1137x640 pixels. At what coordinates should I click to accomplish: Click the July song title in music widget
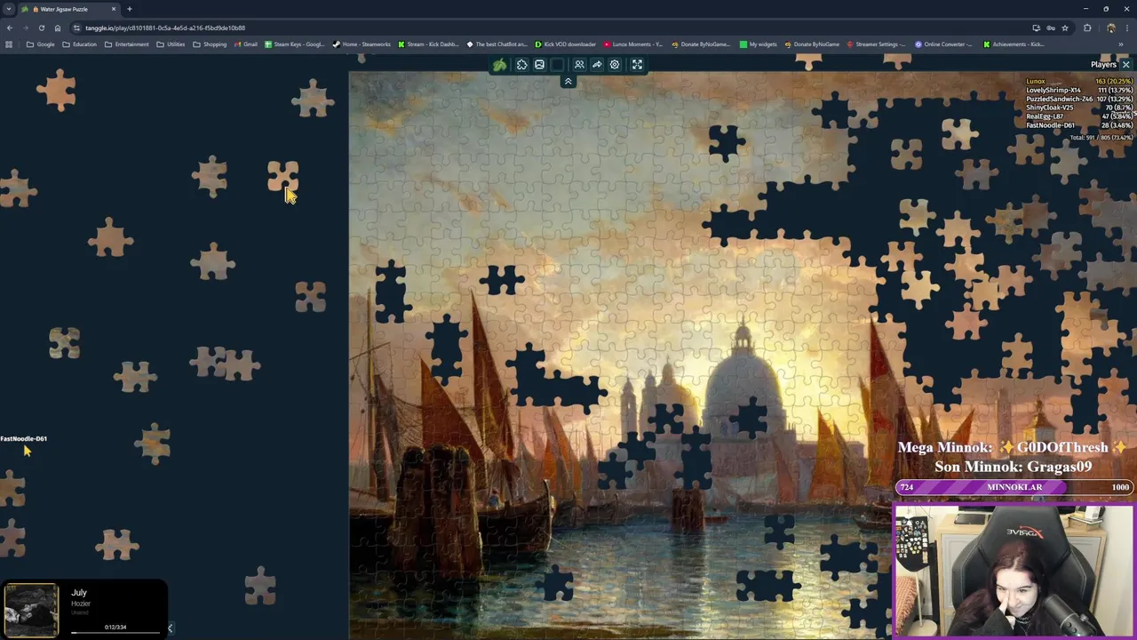[x=79, y=593]
